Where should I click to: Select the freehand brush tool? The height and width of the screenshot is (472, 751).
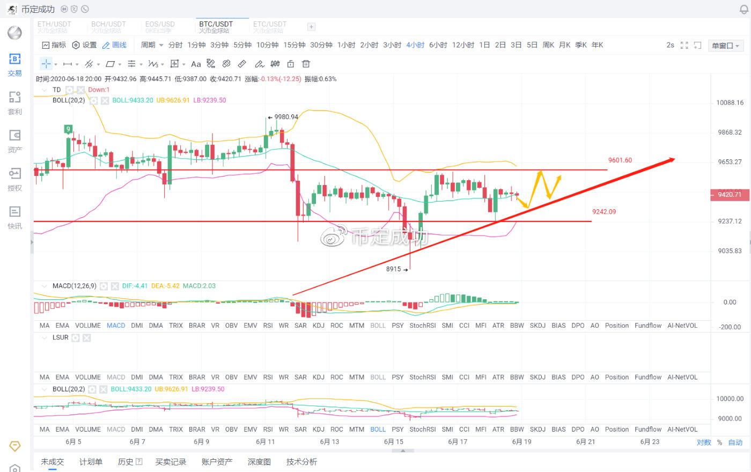point(259,64)
